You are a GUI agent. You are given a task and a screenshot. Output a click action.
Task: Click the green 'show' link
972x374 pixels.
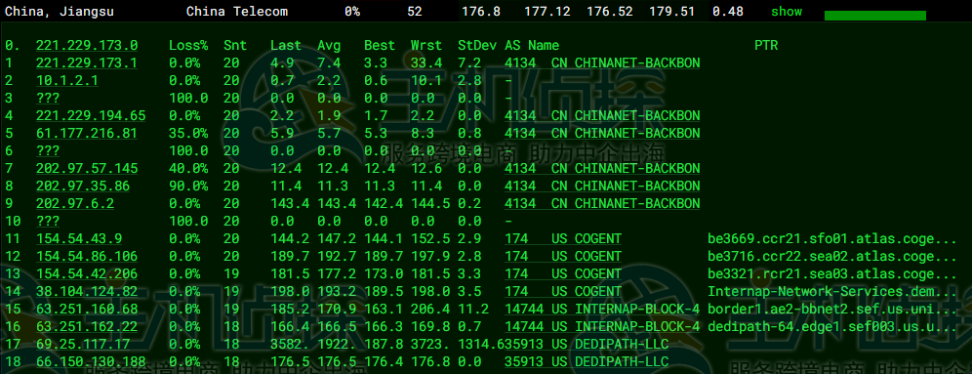click(786, 12)
